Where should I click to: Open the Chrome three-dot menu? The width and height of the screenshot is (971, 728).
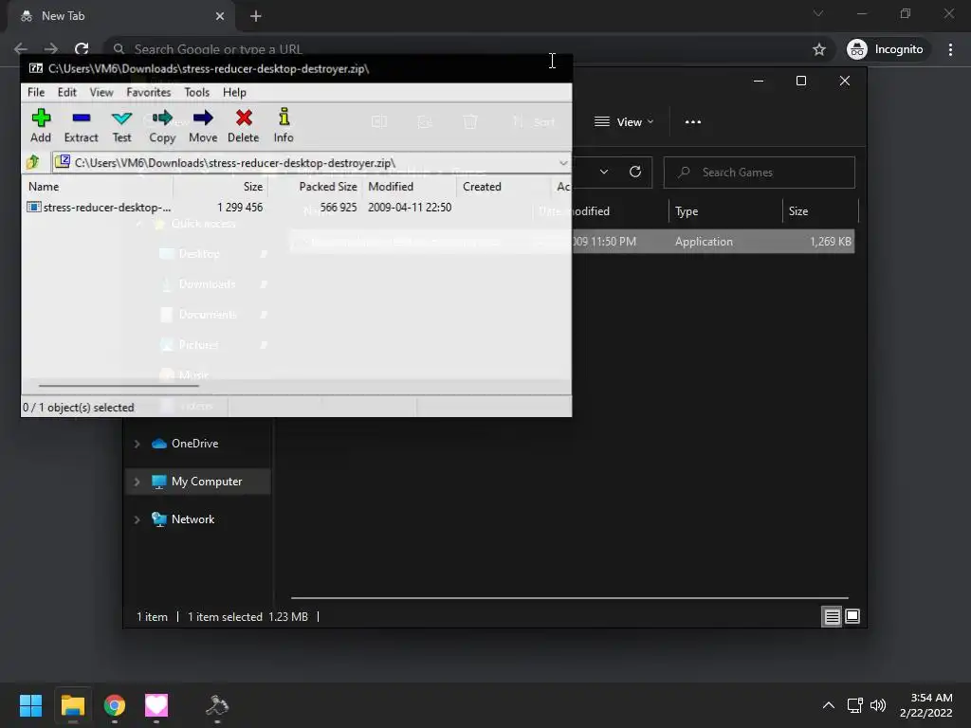950,49
